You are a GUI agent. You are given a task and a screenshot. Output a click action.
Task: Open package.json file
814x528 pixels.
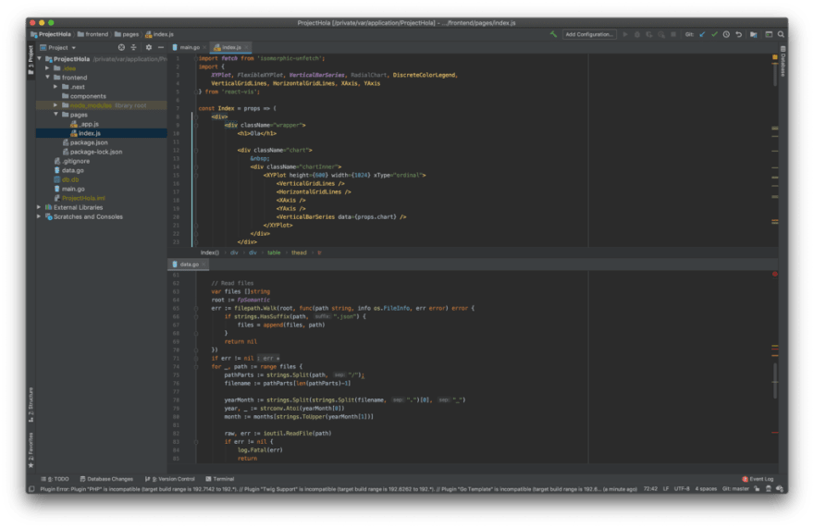point(84,142)
